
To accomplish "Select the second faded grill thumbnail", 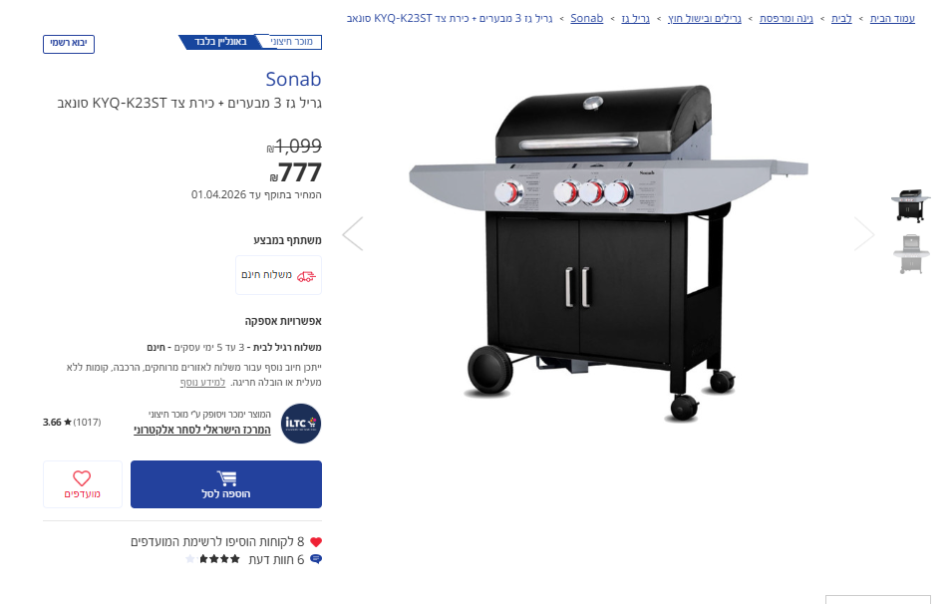I will pos(911,254).
